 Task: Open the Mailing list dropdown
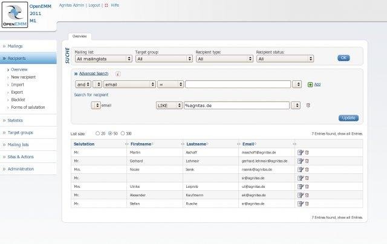click(103, 59)
